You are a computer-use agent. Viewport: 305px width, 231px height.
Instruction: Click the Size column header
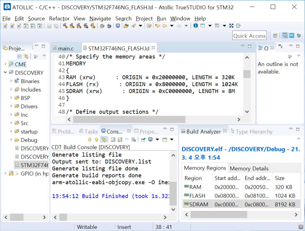(287, 178)
